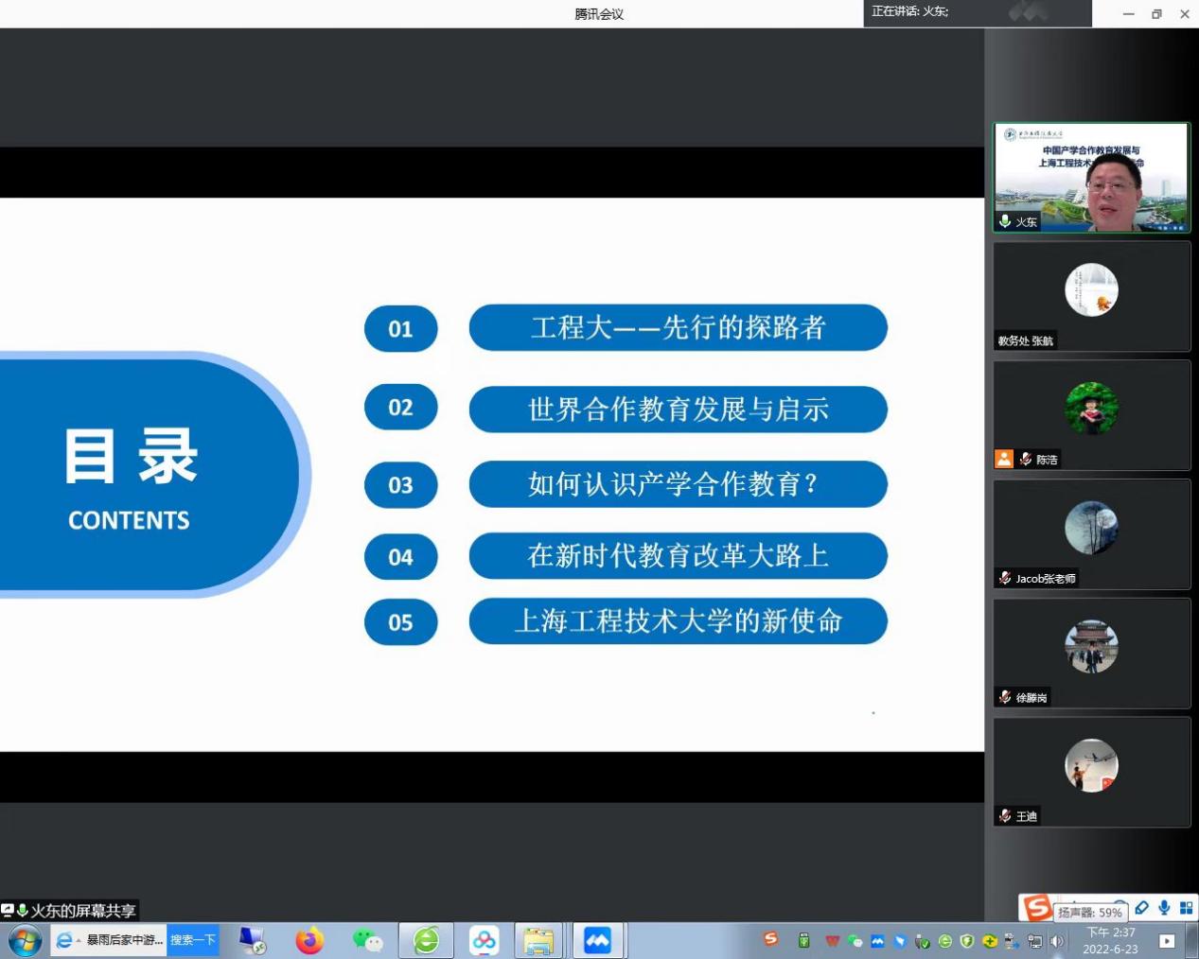Open the Baidu Netdisk taskbar icon
1199x959 pixels.
pyautogui.click(x=484, y=941)
